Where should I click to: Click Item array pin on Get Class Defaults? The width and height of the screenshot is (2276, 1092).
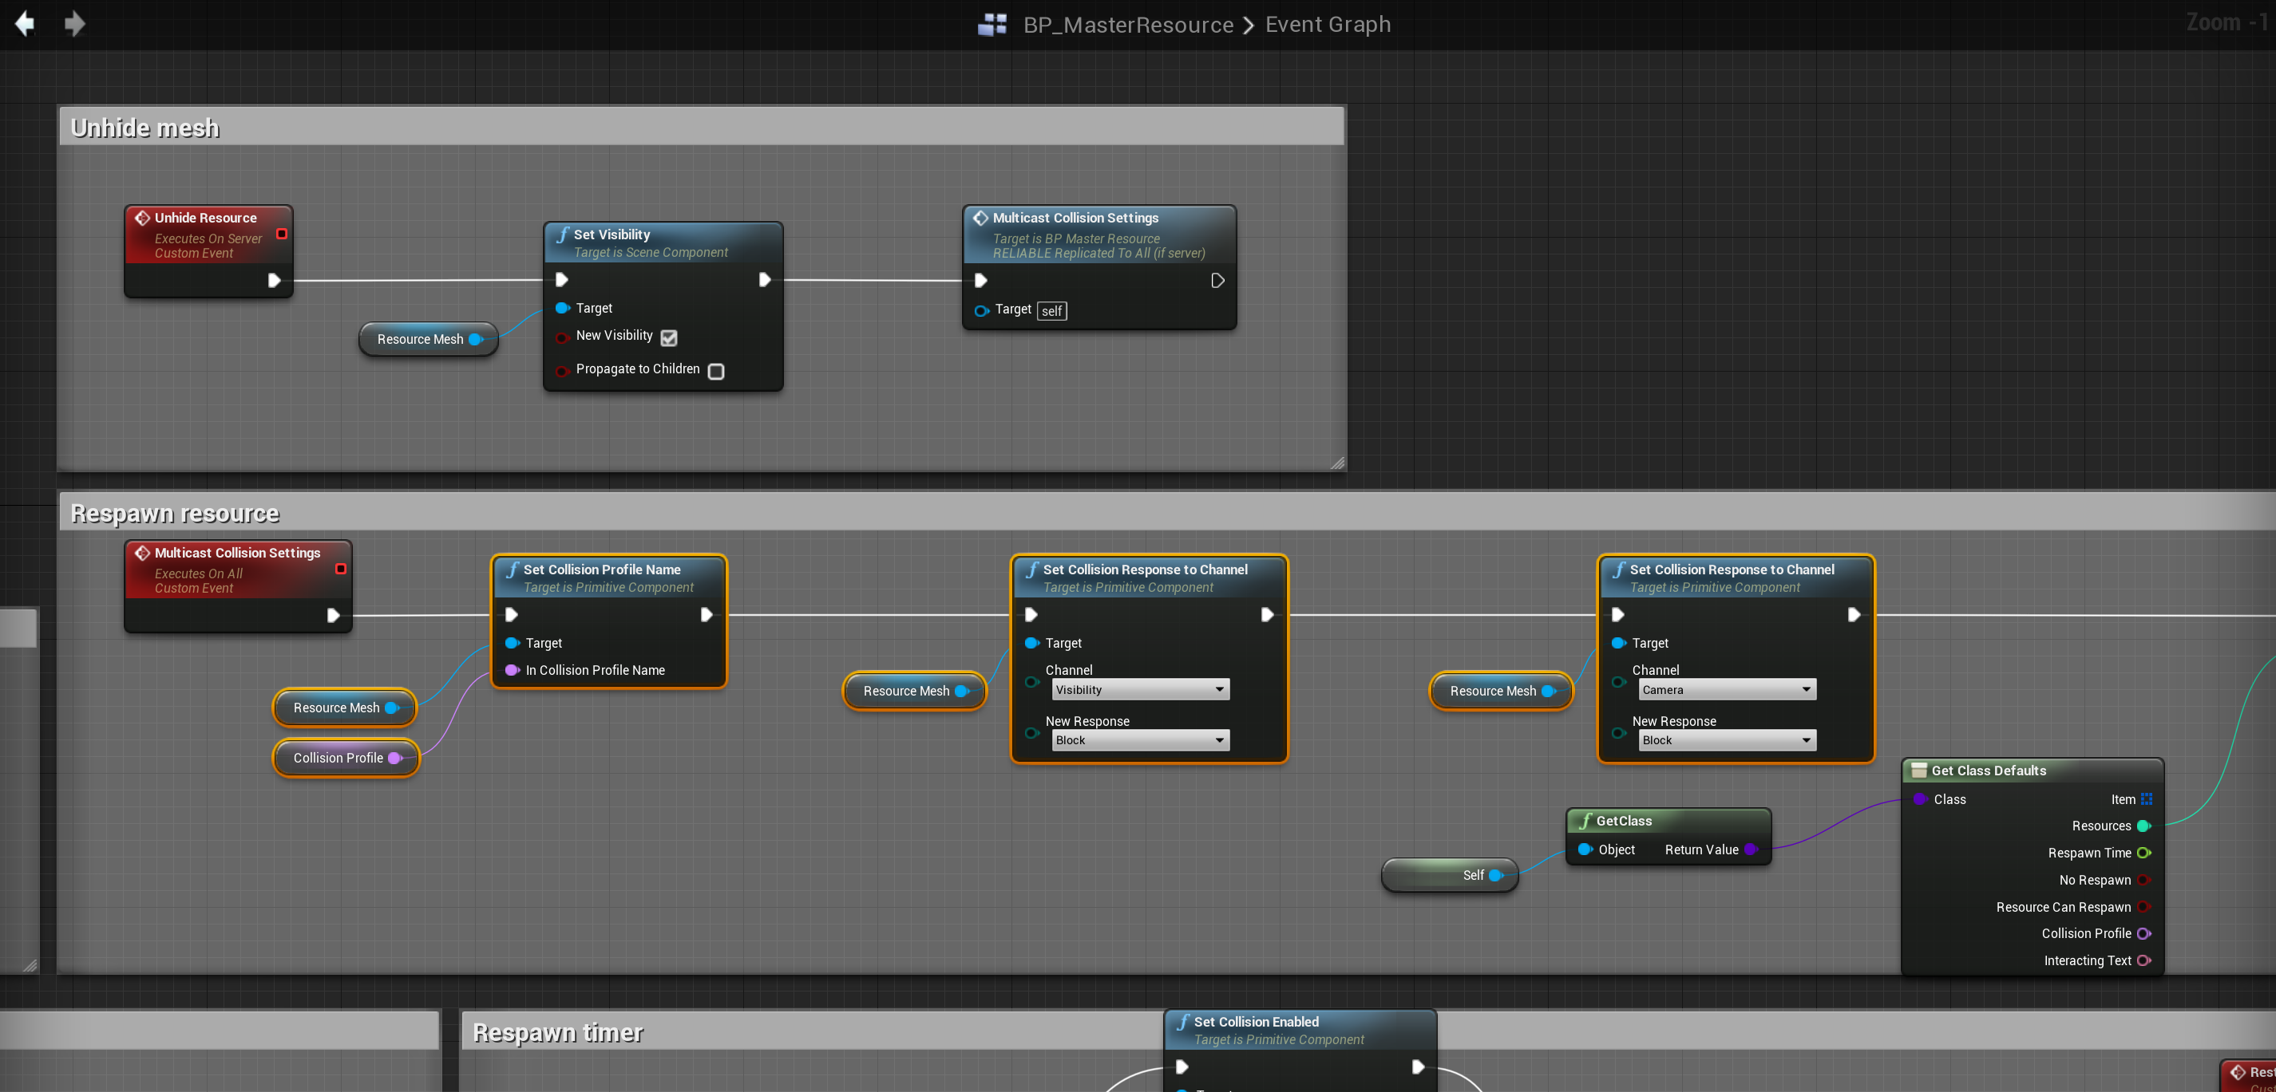click(2146, 799)
